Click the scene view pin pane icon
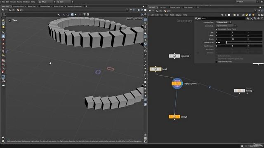The image size is (264, 148). (x=131, y=10)
